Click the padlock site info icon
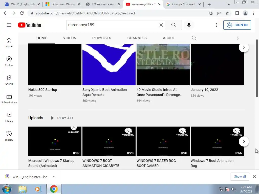Screen dimensions: 259x194 pos(32,13)
